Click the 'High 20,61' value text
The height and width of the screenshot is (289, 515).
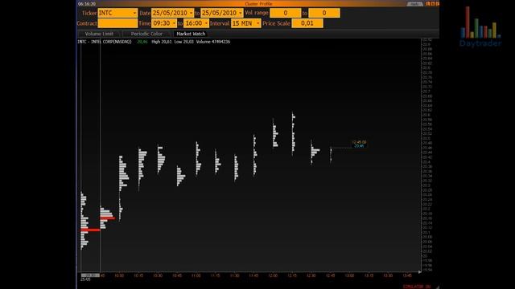tap(161, 42)
